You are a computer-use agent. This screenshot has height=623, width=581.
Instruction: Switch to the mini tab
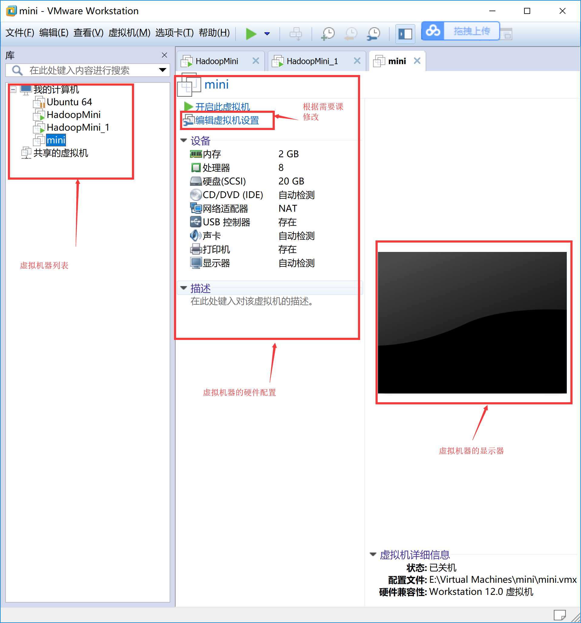397,61
